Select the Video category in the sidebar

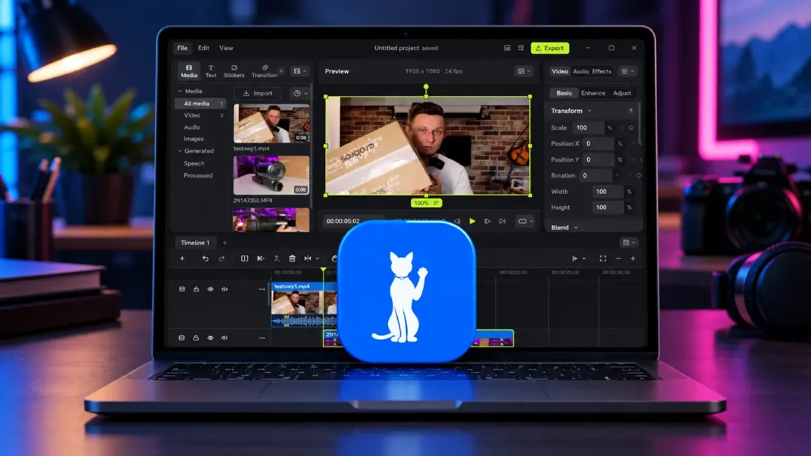point(192,116)
